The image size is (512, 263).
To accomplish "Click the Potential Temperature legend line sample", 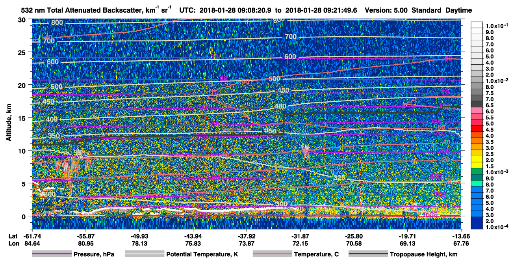I will click(144, 254).
